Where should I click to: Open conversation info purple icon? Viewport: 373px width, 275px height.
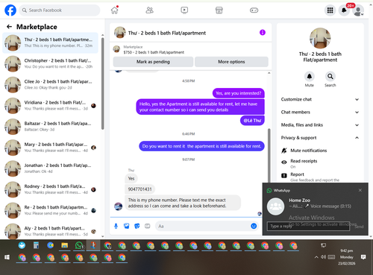tap(263, 33)
